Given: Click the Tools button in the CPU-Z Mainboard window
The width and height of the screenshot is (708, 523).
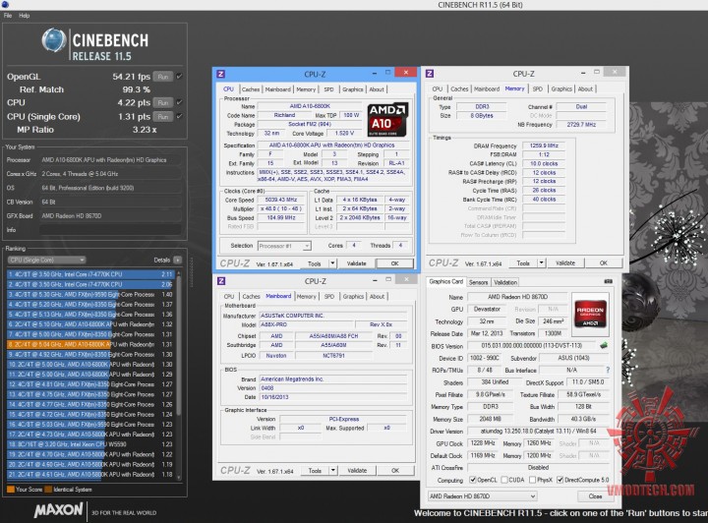Looking at the screenshot, I should pos(316,470).
